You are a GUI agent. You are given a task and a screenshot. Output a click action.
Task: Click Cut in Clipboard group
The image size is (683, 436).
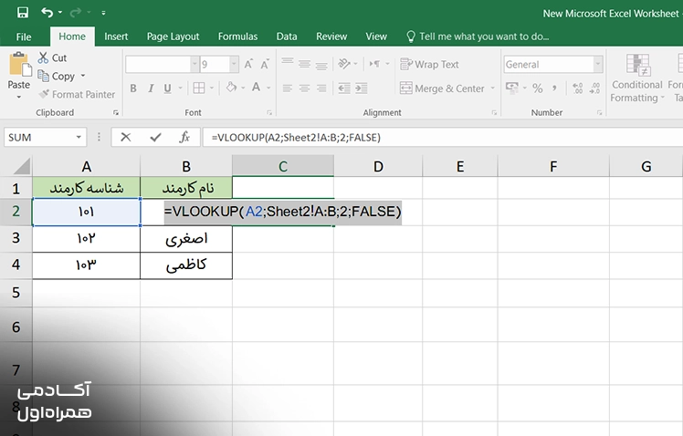tap(52, 57)
